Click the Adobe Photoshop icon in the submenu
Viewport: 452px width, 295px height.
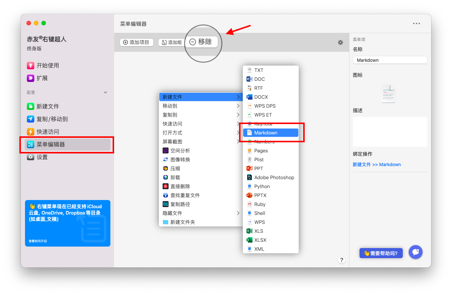[249, 177]
